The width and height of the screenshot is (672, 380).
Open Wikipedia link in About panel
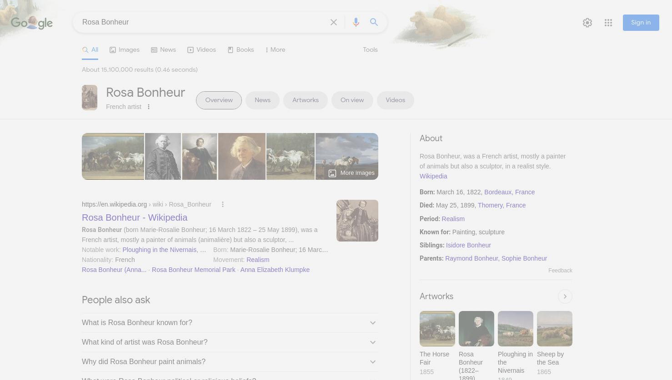click(433, 176)
